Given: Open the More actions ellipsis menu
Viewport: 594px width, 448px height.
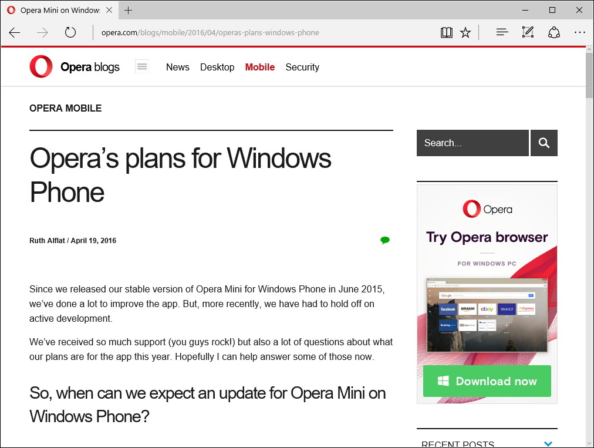Looking at the screenshot, I should click(579, 33).
